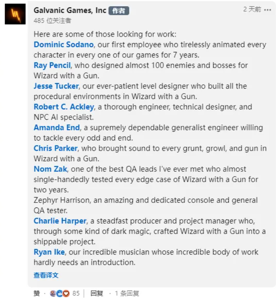View the 85 reactions count
This screenshot has height=303, width=276.
click(76, 293)
